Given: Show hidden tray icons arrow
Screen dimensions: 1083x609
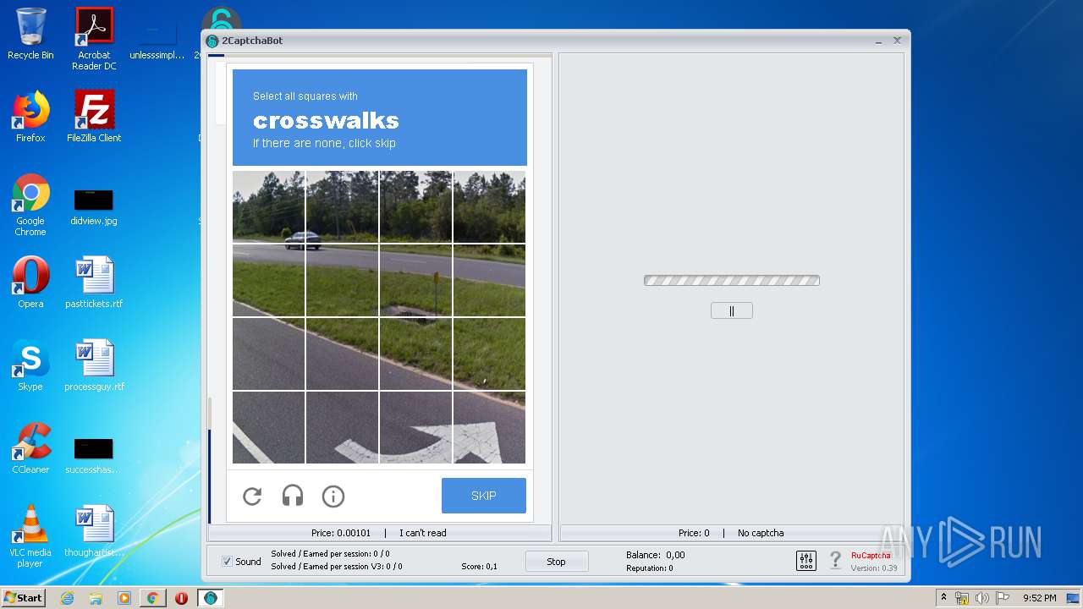Looking at the screenshot, I should click(943, 598).
